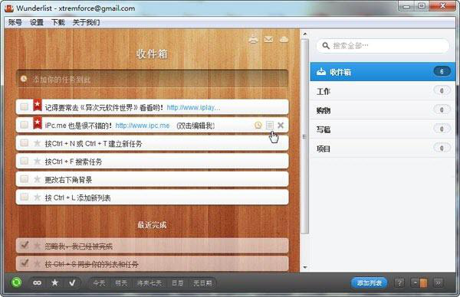
Task: Star the 按Ctrl + N 或 Ctrl + T task
Action: coord(38,143)
